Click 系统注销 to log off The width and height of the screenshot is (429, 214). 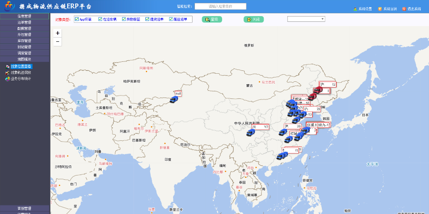(x=387, y=9)
